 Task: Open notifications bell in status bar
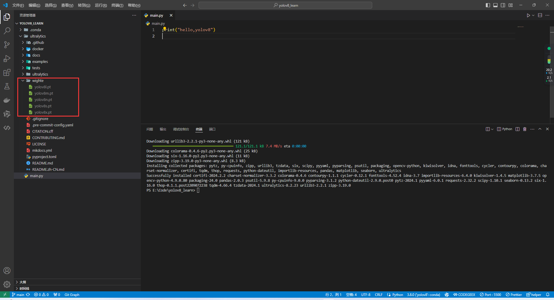point(548,295)
